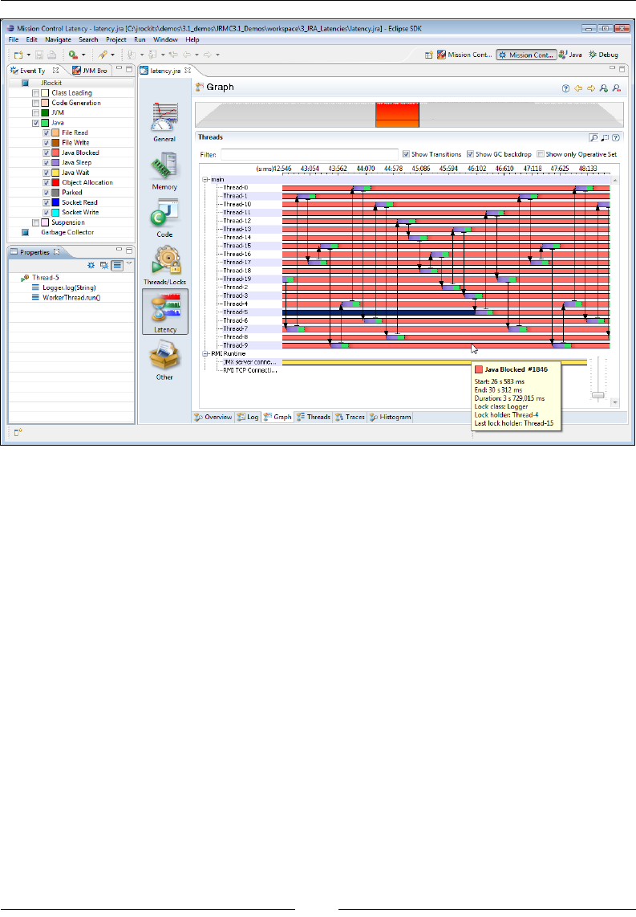This screenshot has height=917, width=636.
Task: Click the vertical zoom slider handle
Action: (x=598, y=395)
